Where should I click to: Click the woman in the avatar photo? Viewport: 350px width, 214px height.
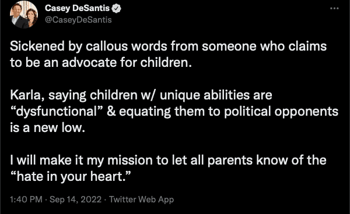32,18
